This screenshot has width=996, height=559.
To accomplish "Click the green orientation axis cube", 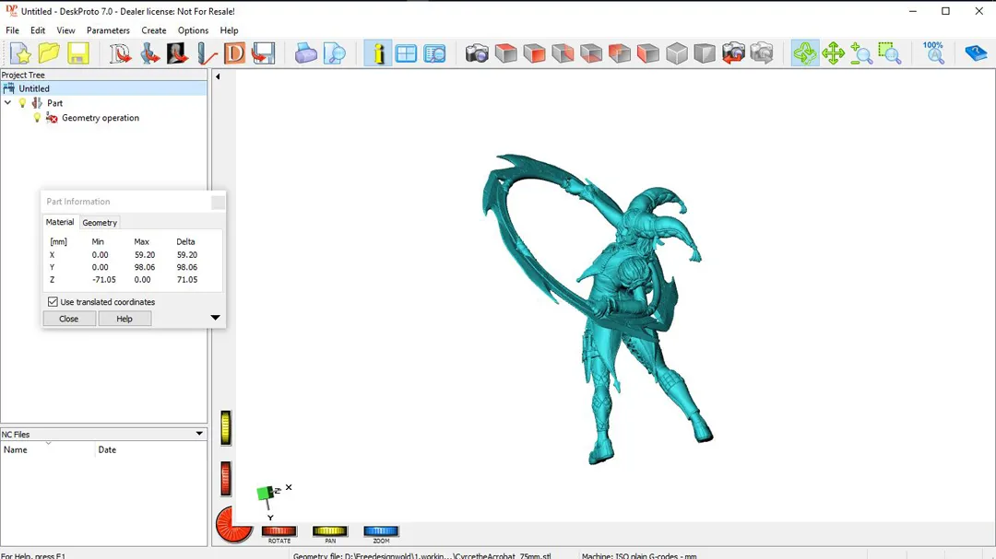I will coord(265,493).
